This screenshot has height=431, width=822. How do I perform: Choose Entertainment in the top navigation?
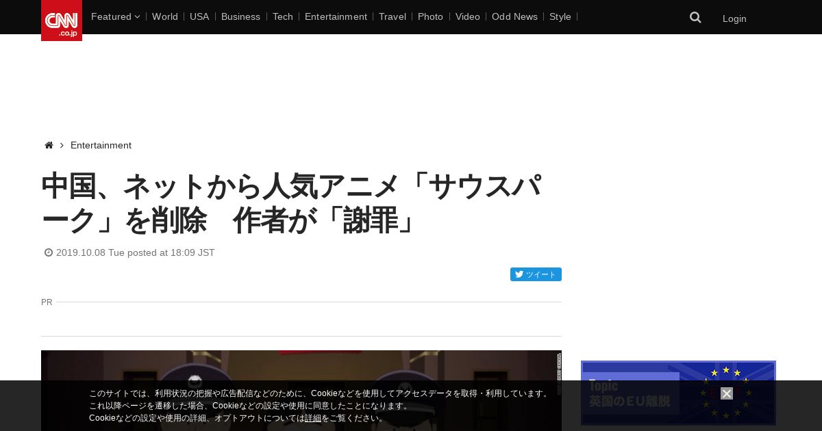pyautogui.click(x=336, y=16)
